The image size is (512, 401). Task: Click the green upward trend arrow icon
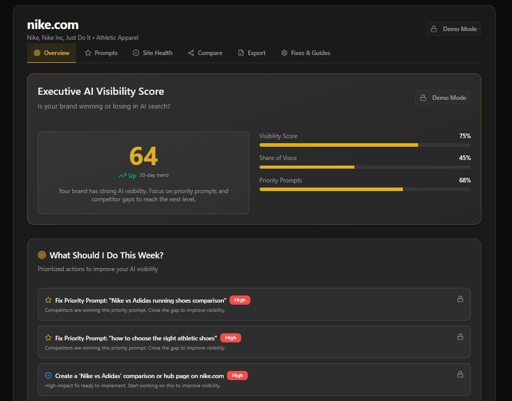coord(122,176)
